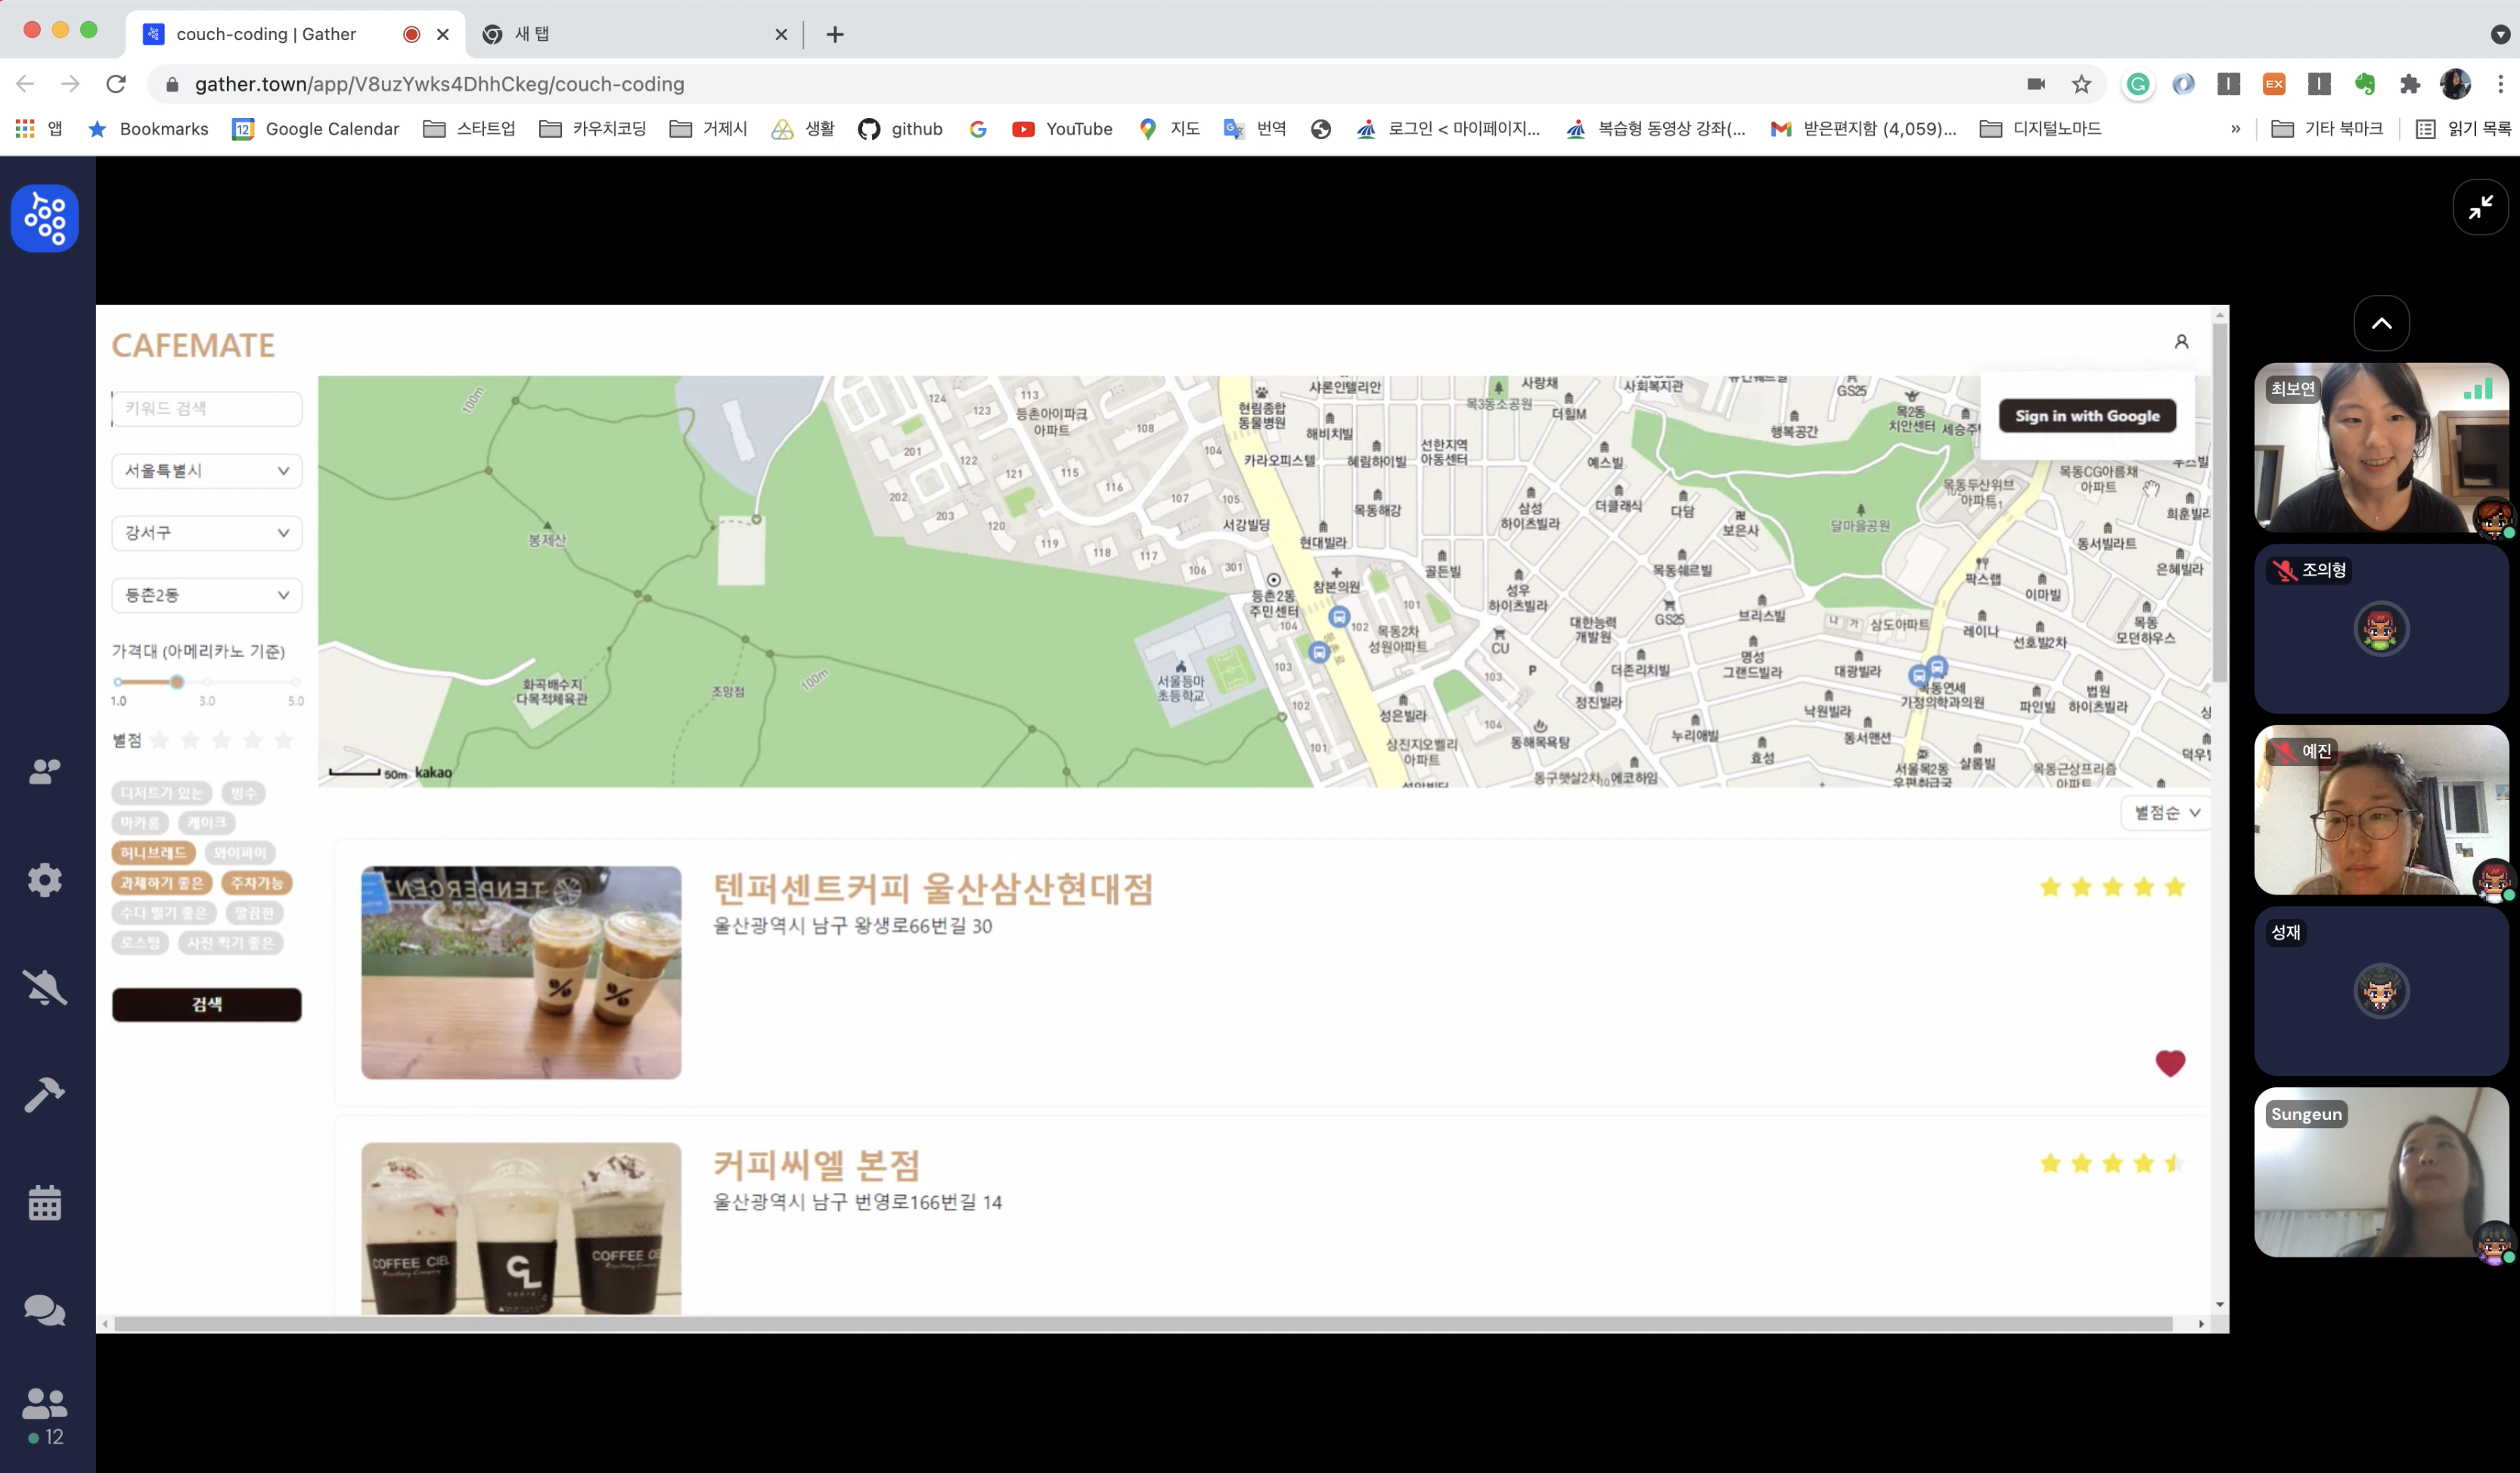Open the YouTube bookmark in bookmarks bar
The image size is (2520, 1473).
tap(1062, 129)
